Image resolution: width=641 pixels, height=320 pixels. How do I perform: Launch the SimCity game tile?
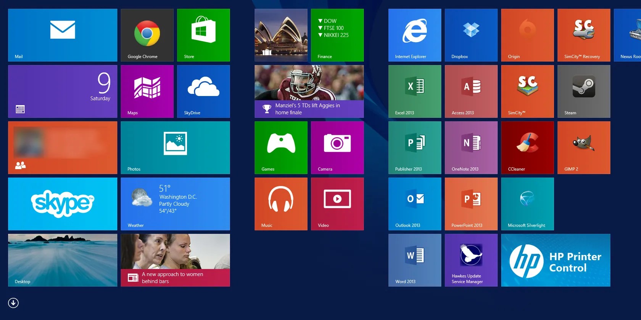[x=527, y=91]
